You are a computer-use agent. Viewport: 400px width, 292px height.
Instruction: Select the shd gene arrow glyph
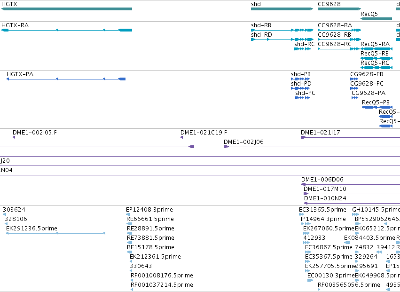[282, 9]
